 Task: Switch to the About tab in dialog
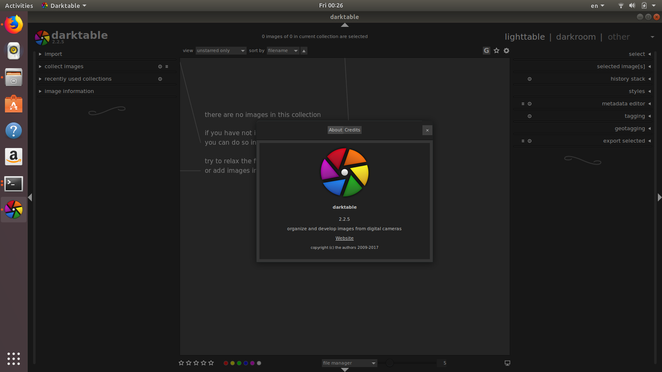pyautogui.click(x=336, y=130)
